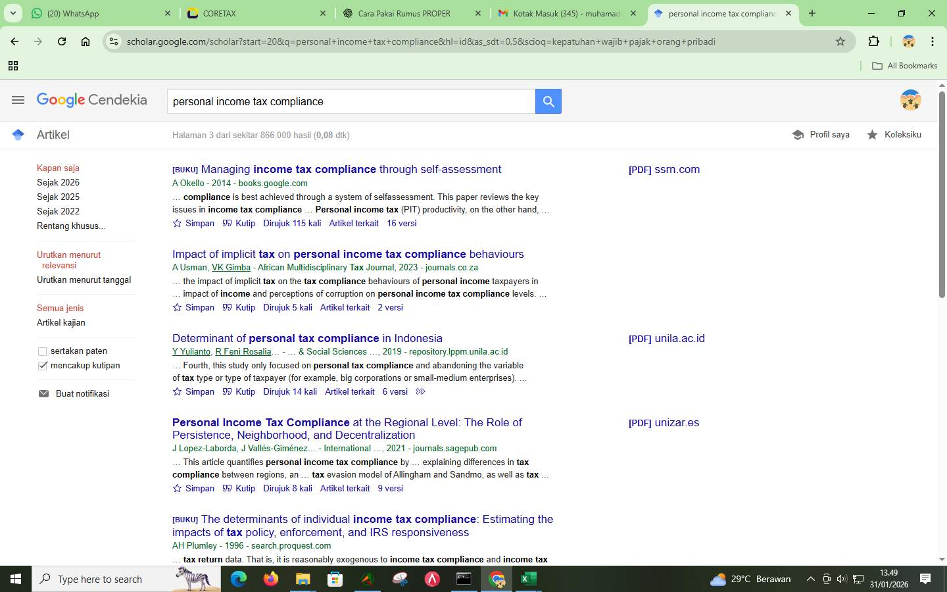Open the taskbar notification center icon
The image size is (947, 592).
(x=925, y=579)
